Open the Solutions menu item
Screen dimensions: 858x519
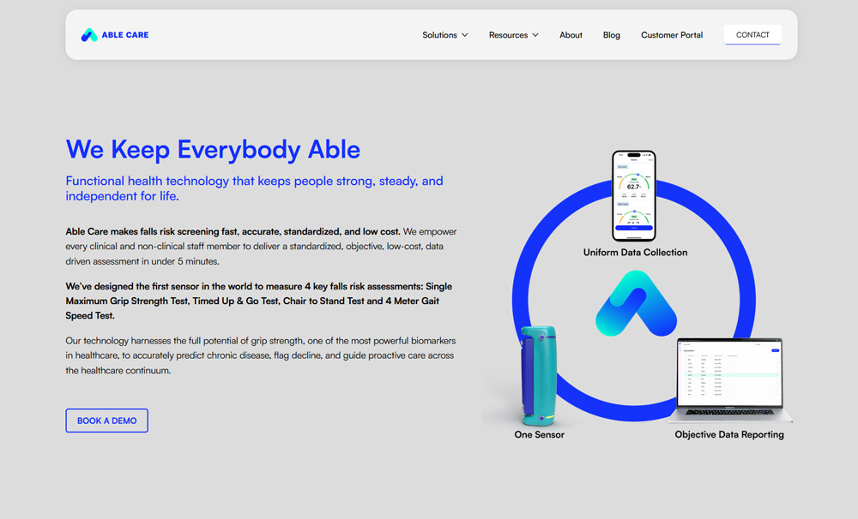click(439, 35)
